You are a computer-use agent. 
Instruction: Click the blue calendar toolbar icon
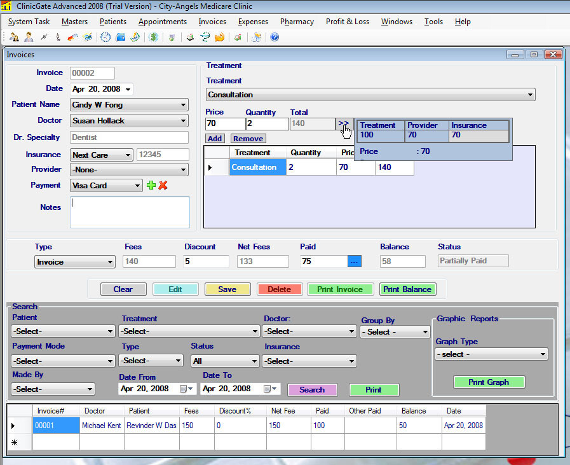pos(120,37)
